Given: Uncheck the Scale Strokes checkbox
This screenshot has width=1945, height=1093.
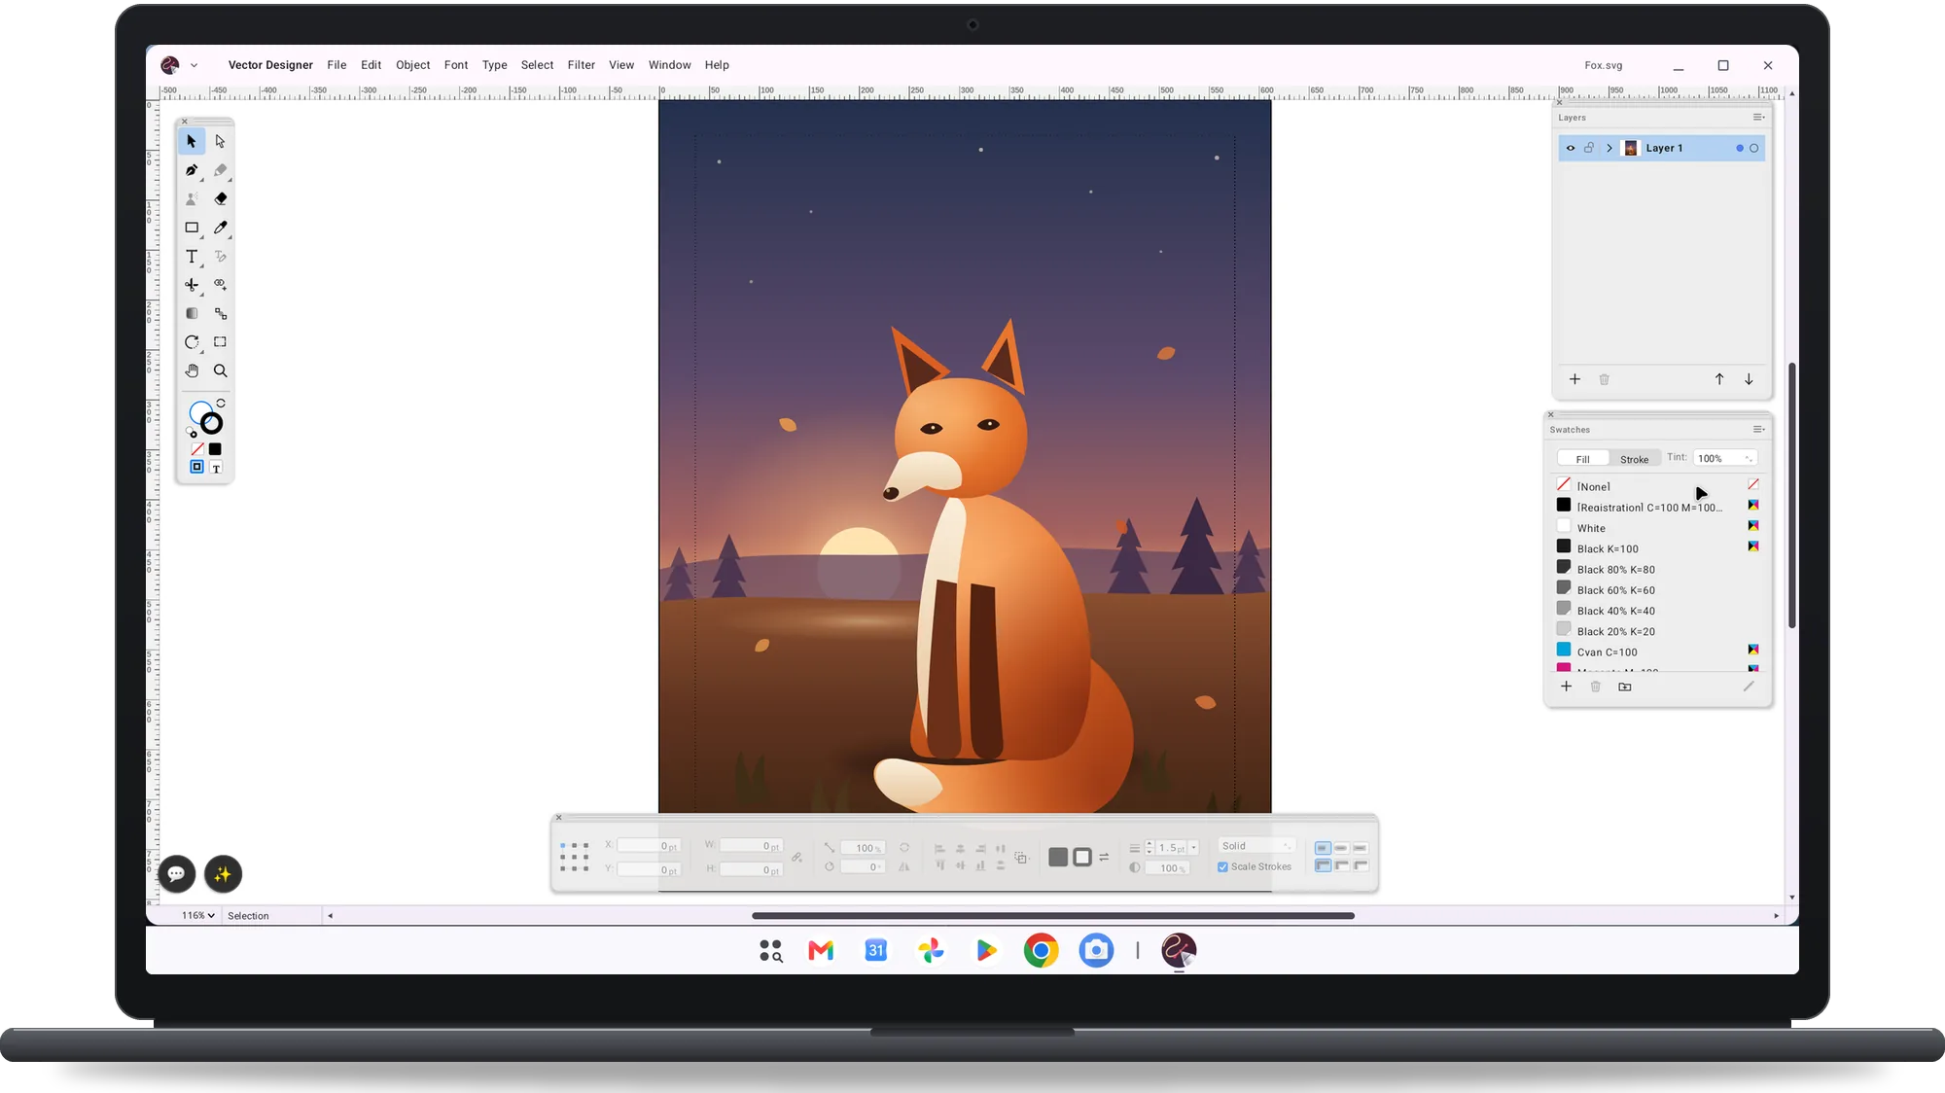Looking at the screenshot, I should (x=1222, y=867).
